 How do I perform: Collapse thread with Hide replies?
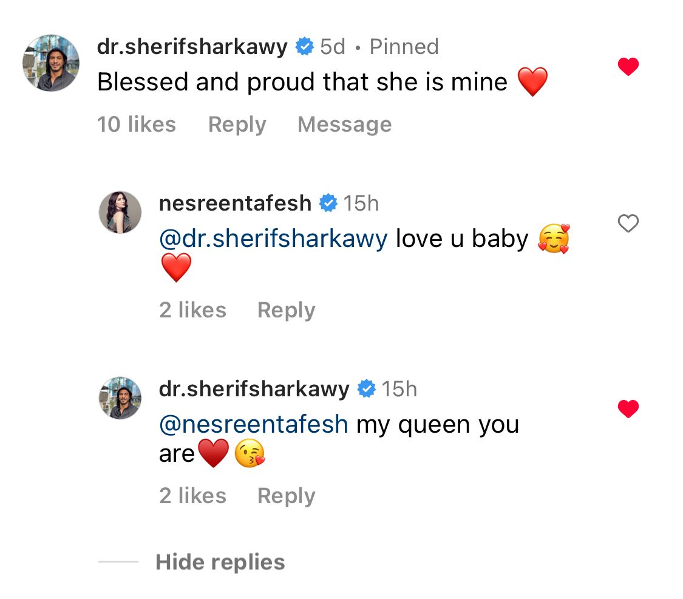click(220, 562)
